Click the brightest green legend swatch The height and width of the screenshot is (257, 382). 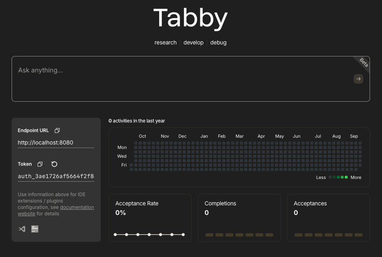pos(346,177)
